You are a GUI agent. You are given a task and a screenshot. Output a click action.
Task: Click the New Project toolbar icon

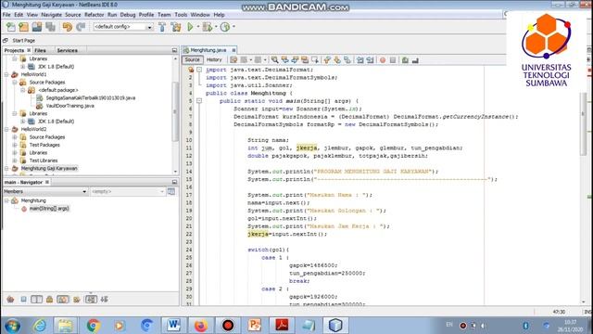(23, 27)
